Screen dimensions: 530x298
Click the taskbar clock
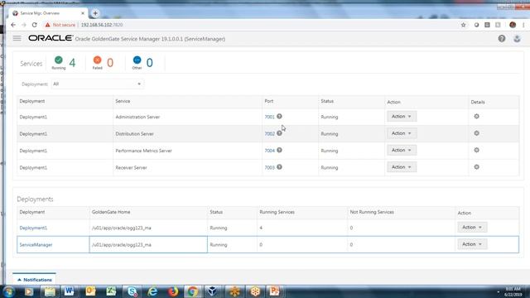pyautogui.click(x=513, y=292)
